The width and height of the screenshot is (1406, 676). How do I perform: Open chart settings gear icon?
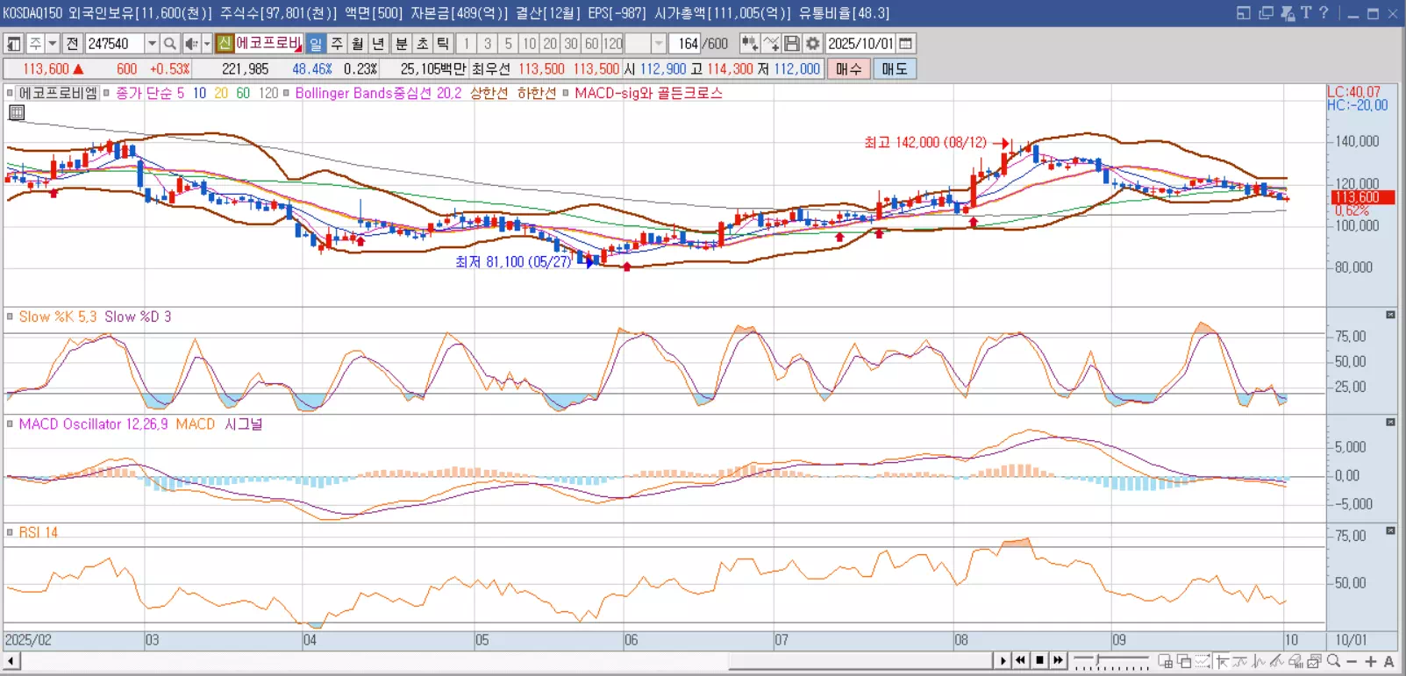click(813, 43)
